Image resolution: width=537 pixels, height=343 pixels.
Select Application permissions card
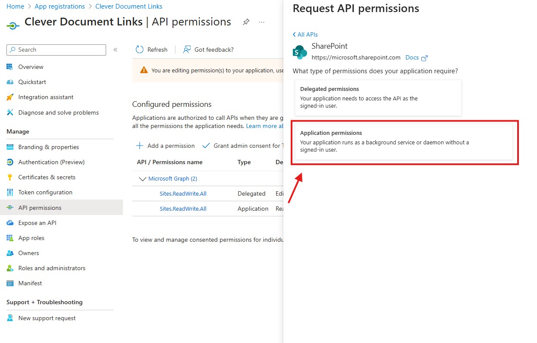point(404,142)
